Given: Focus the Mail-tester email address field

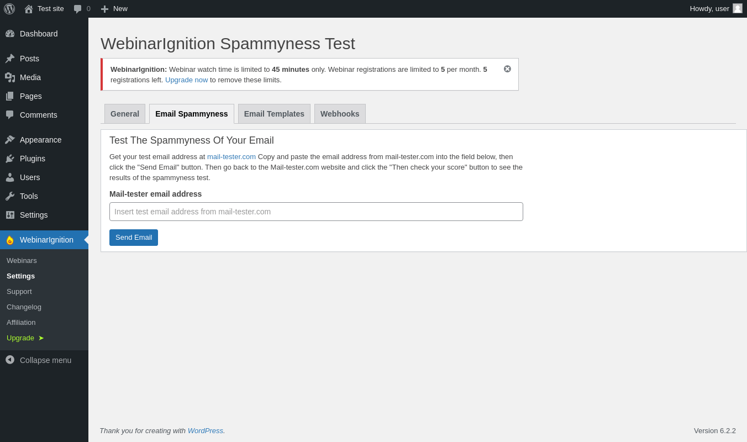Looking at the screenshot, I should tap(316, 212).
